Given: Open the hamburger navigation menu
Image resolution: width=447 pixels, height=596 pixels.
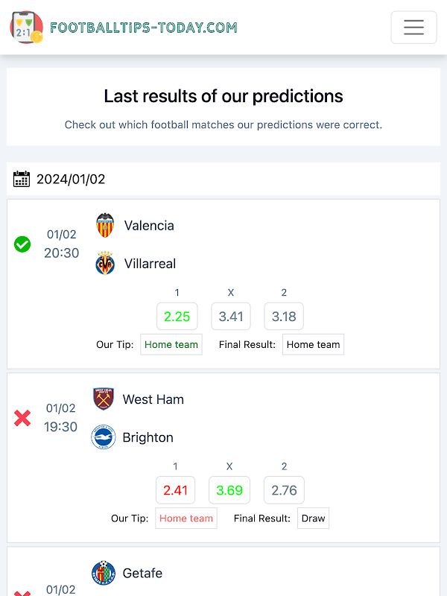Looking at the screenshot, I should [x=413, y=28].
